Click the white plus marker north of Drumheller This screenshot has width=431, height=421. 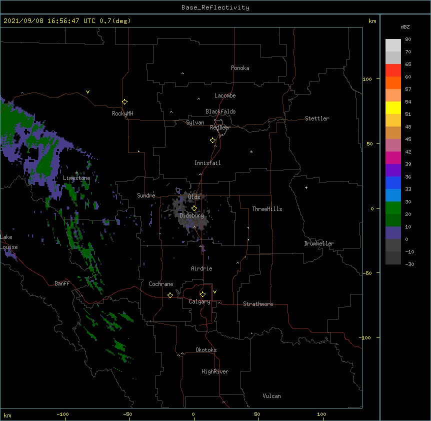tap(306, 187)
